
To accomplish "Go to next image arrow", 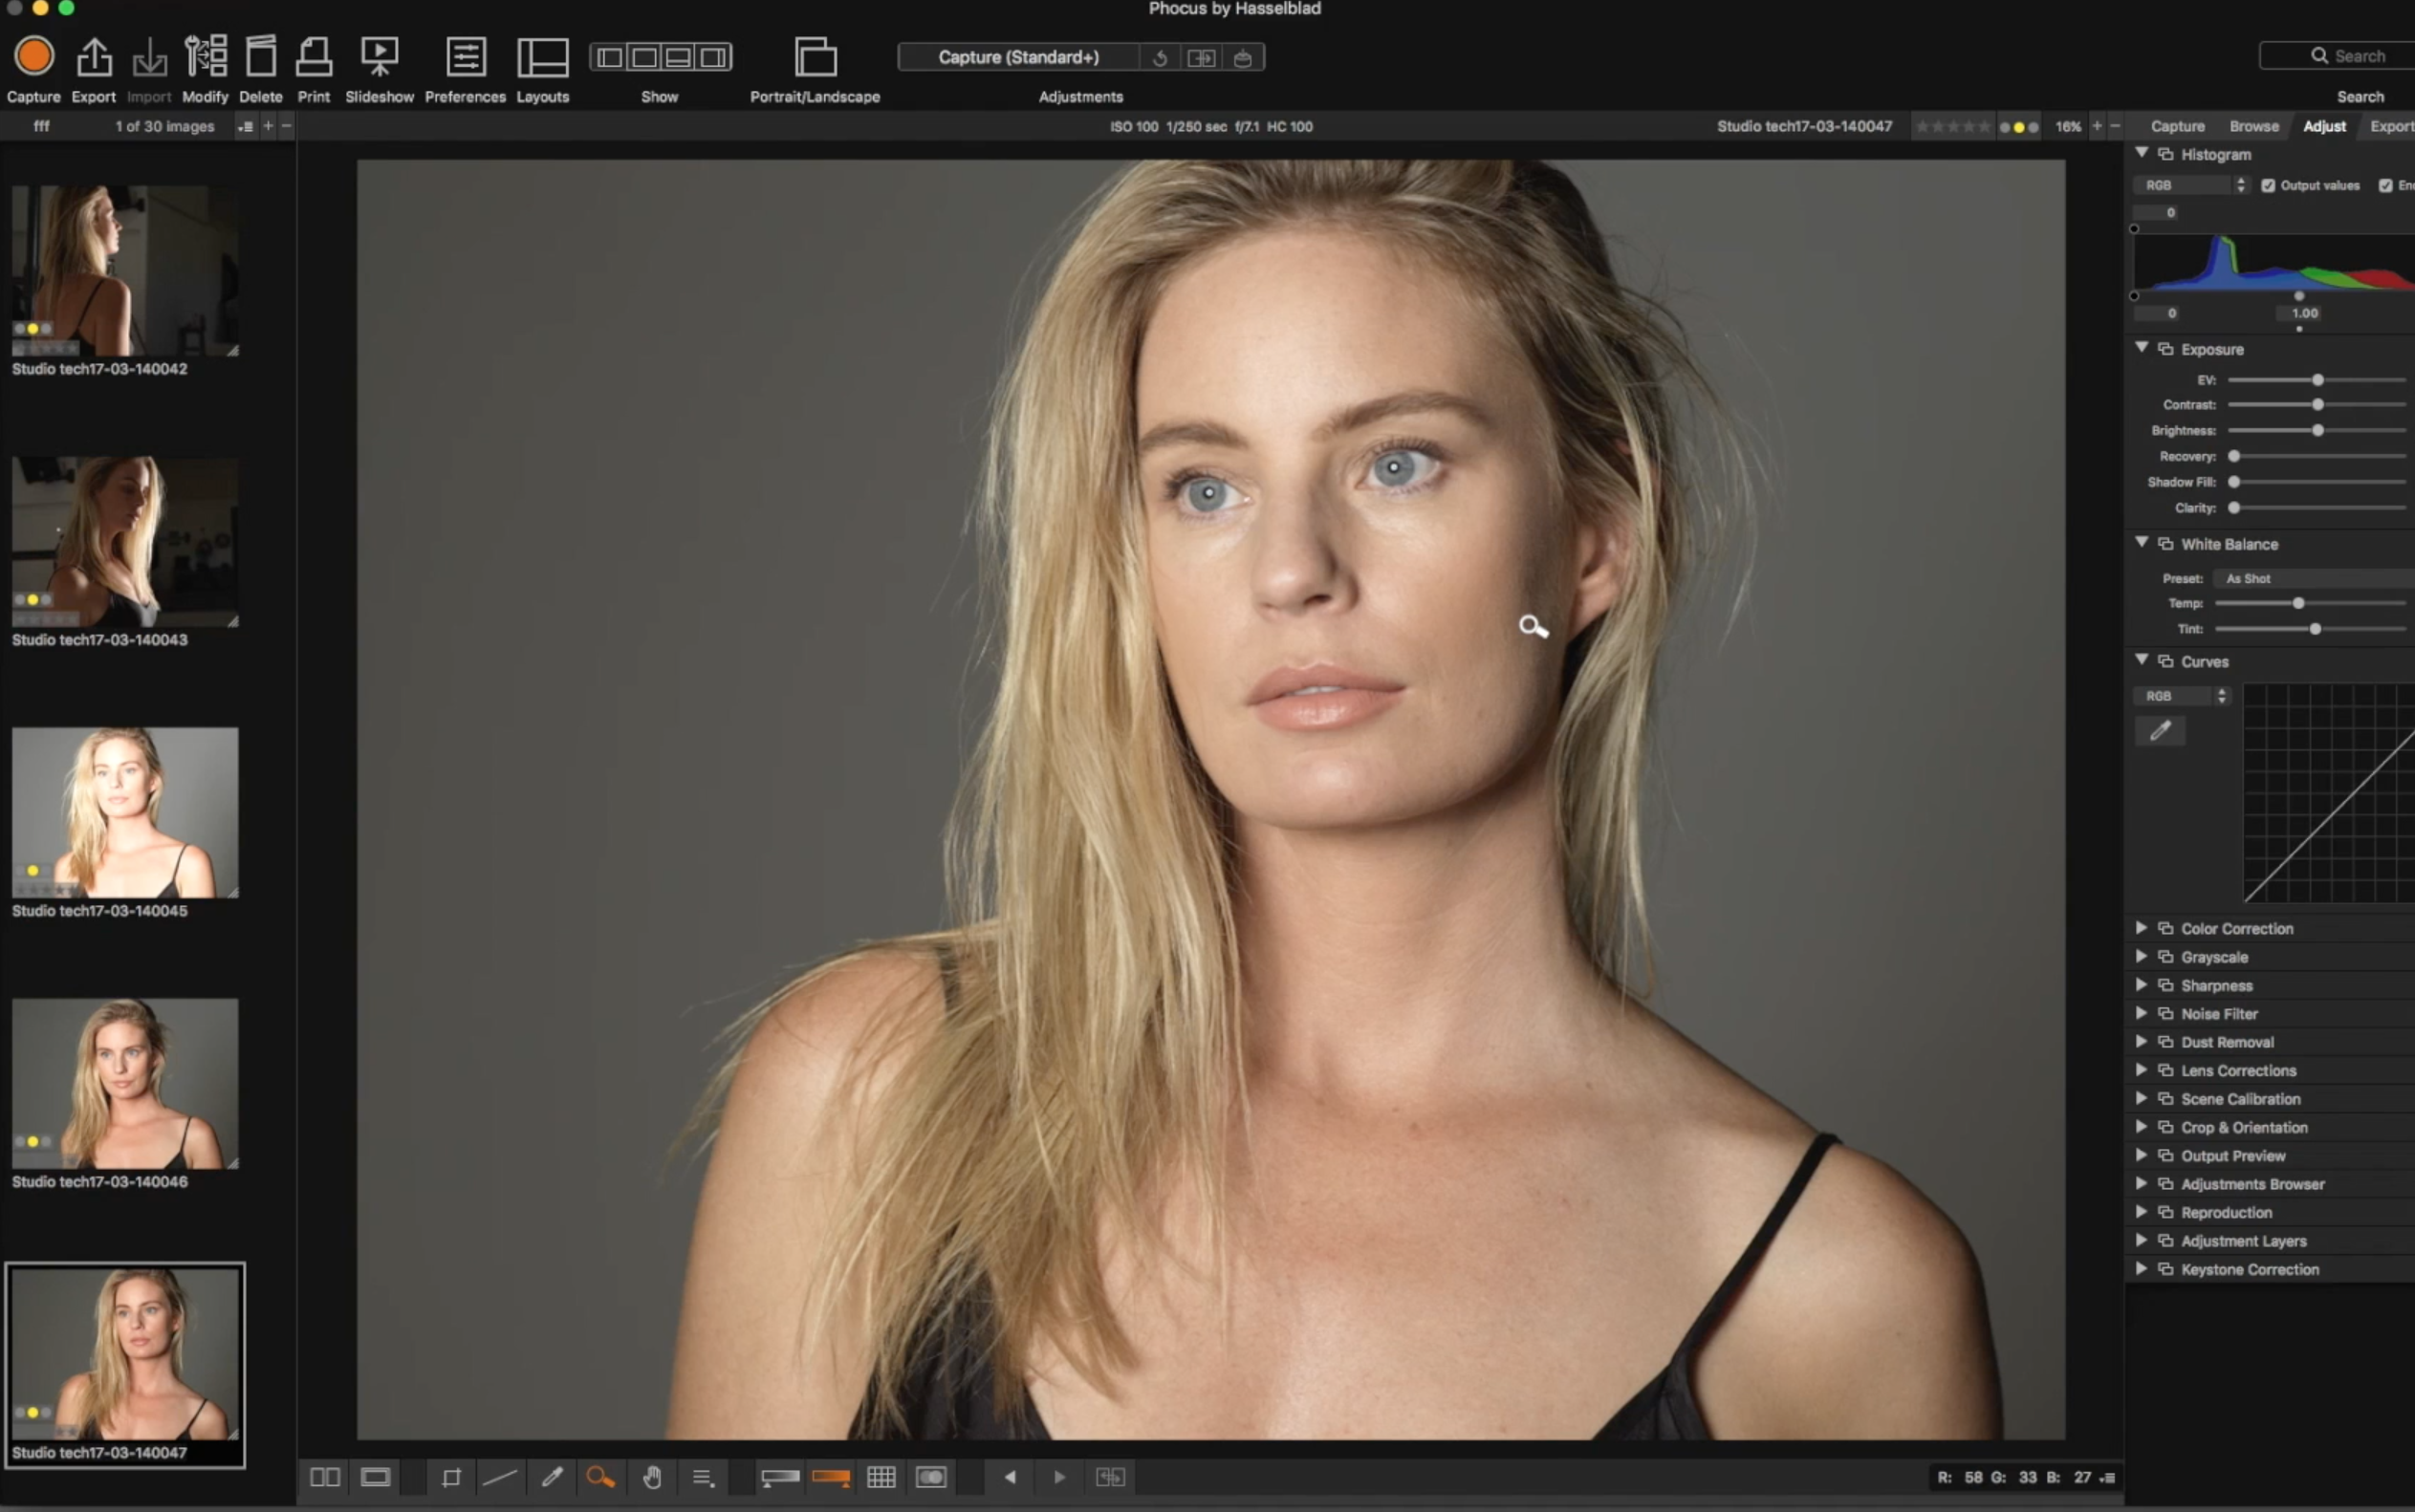I will [x=1059, y=1477].
